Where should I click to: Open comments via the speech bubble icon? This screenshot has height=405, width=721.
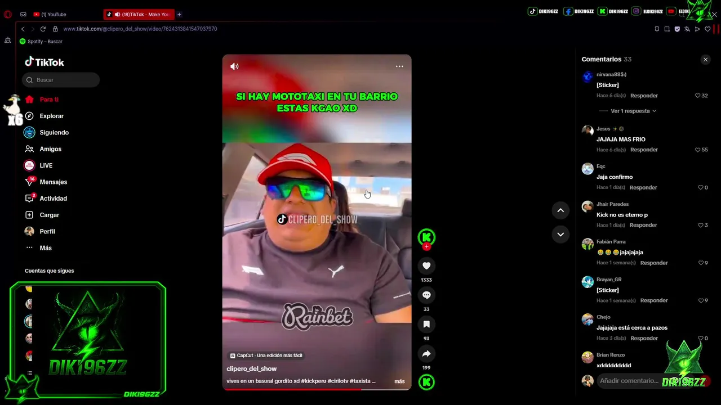426,295
